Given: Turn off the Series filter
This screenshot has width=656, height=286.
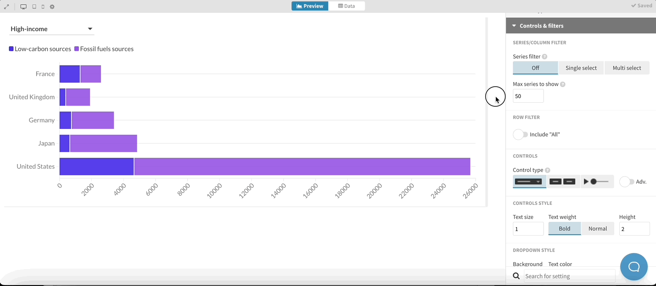Looking at the screenshot, I should tap(535, 67).
